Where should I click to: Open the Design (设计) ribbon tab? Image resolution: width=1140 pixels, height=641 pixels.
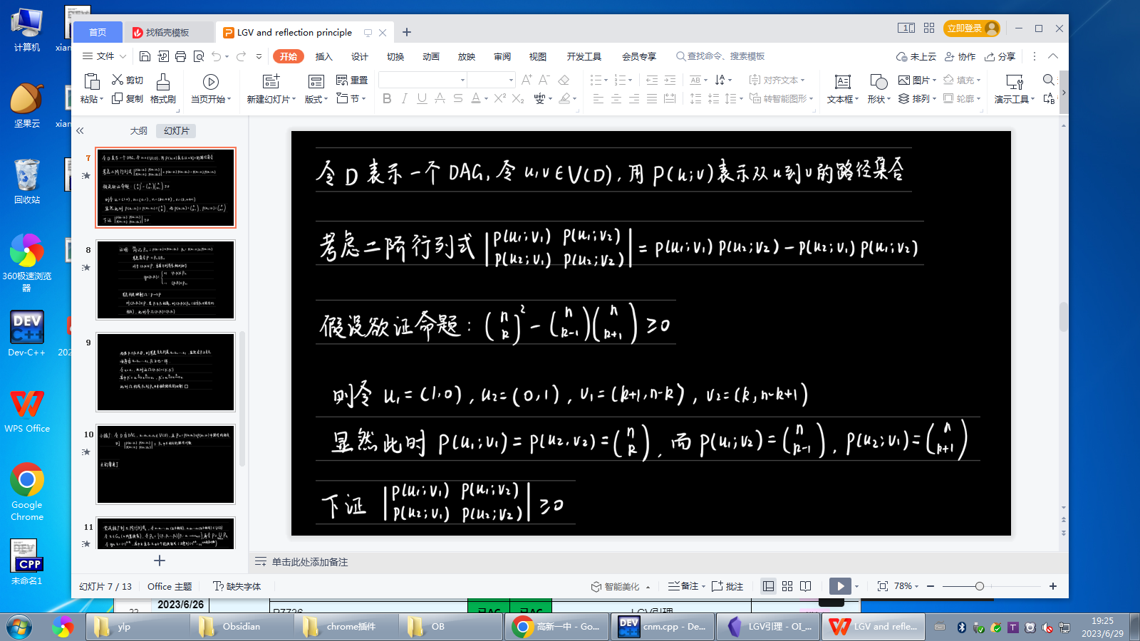click(x=360, y=56)
